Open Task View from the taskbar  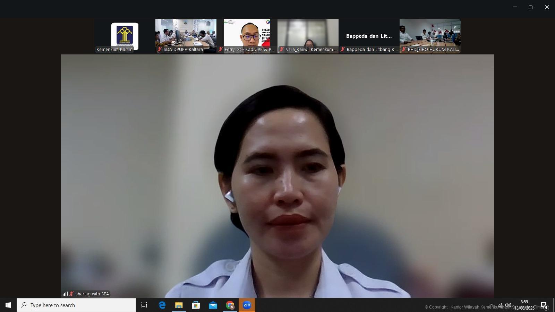coord(144,305)
